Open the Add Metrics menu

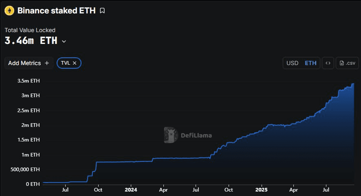(29, 63)
